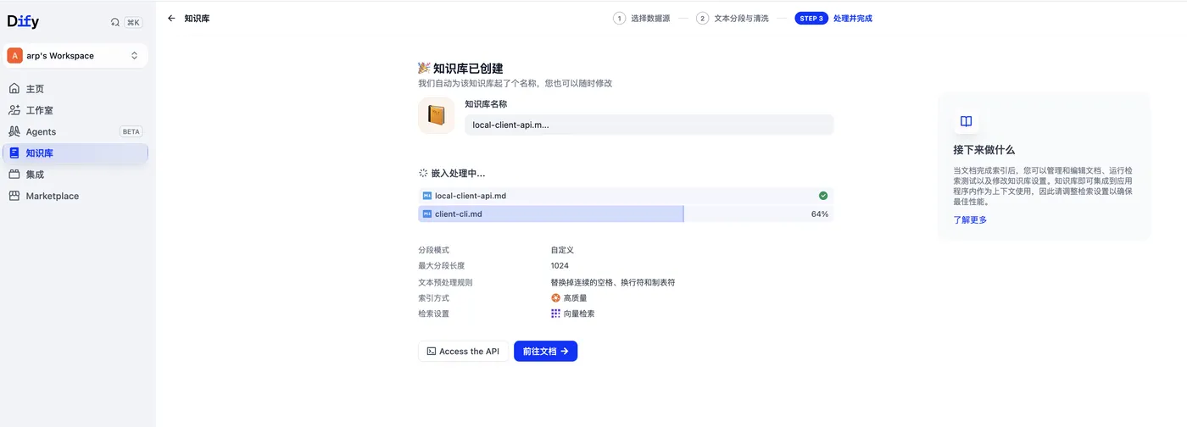Click the workspace avatar letter A
Viewport: 1187px width, 427px height.
coord(14,56)
